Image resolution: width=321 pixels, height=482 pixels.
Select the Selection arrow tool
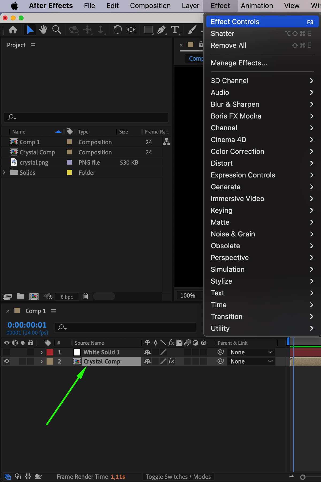coord(30,29)
